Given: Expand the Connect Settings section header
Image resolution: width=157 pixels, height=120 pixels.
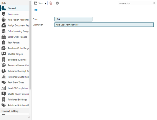Looking at the screenshot, I should click(10, 111).
